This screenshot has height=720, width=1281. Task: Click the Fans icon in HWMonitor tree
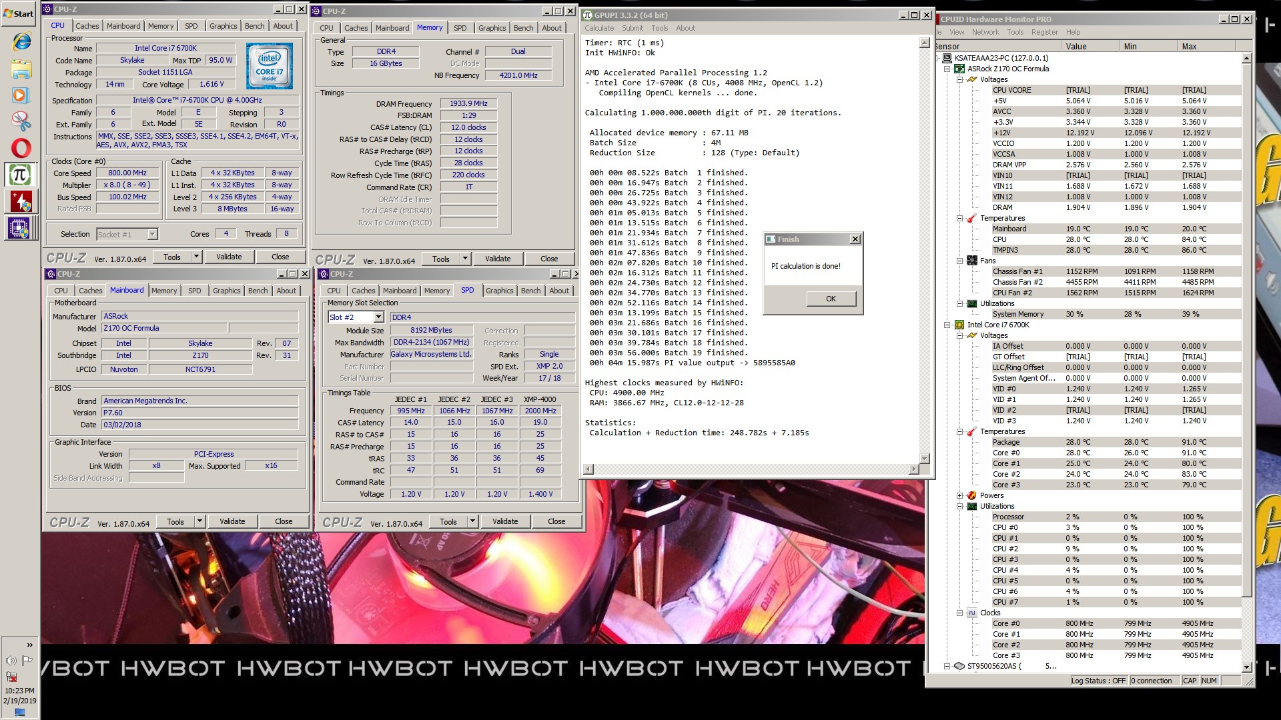pyautogui.click(x=972, y=261)
